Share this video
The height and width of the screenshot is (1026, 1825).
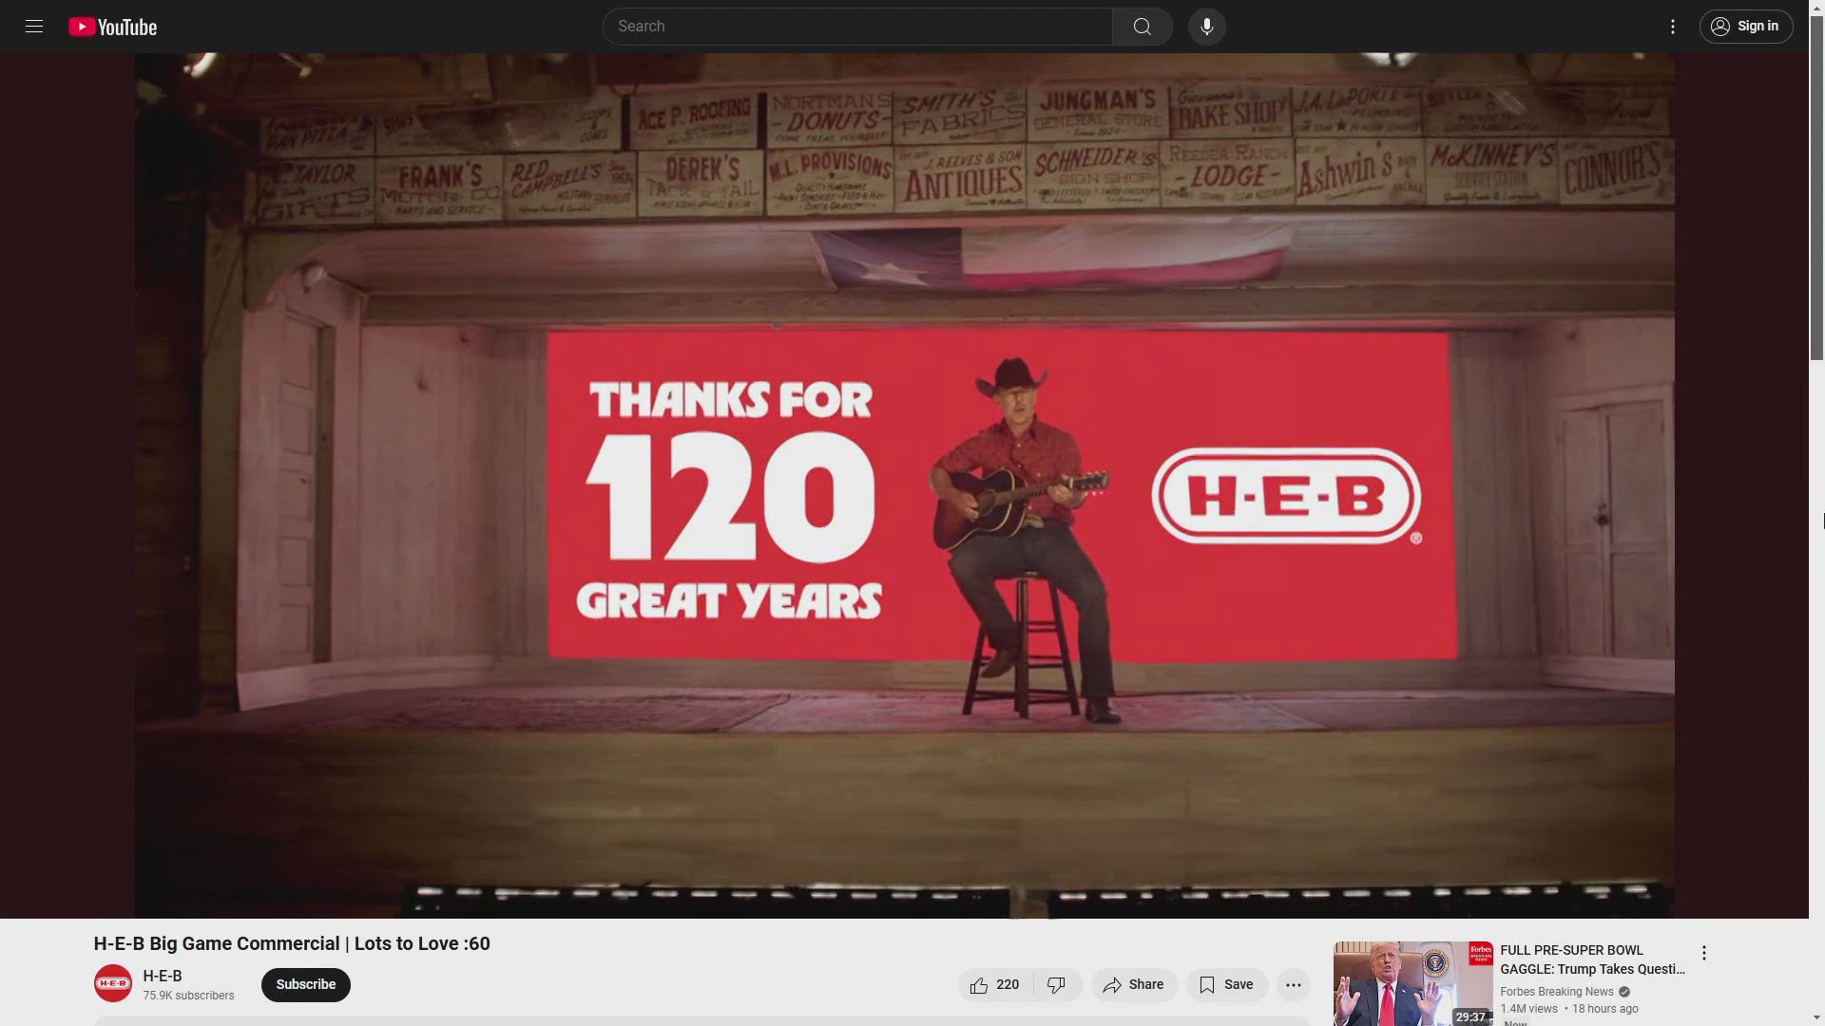coord(1133,985)
